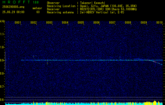Click time marker 0008

(128, 23)
